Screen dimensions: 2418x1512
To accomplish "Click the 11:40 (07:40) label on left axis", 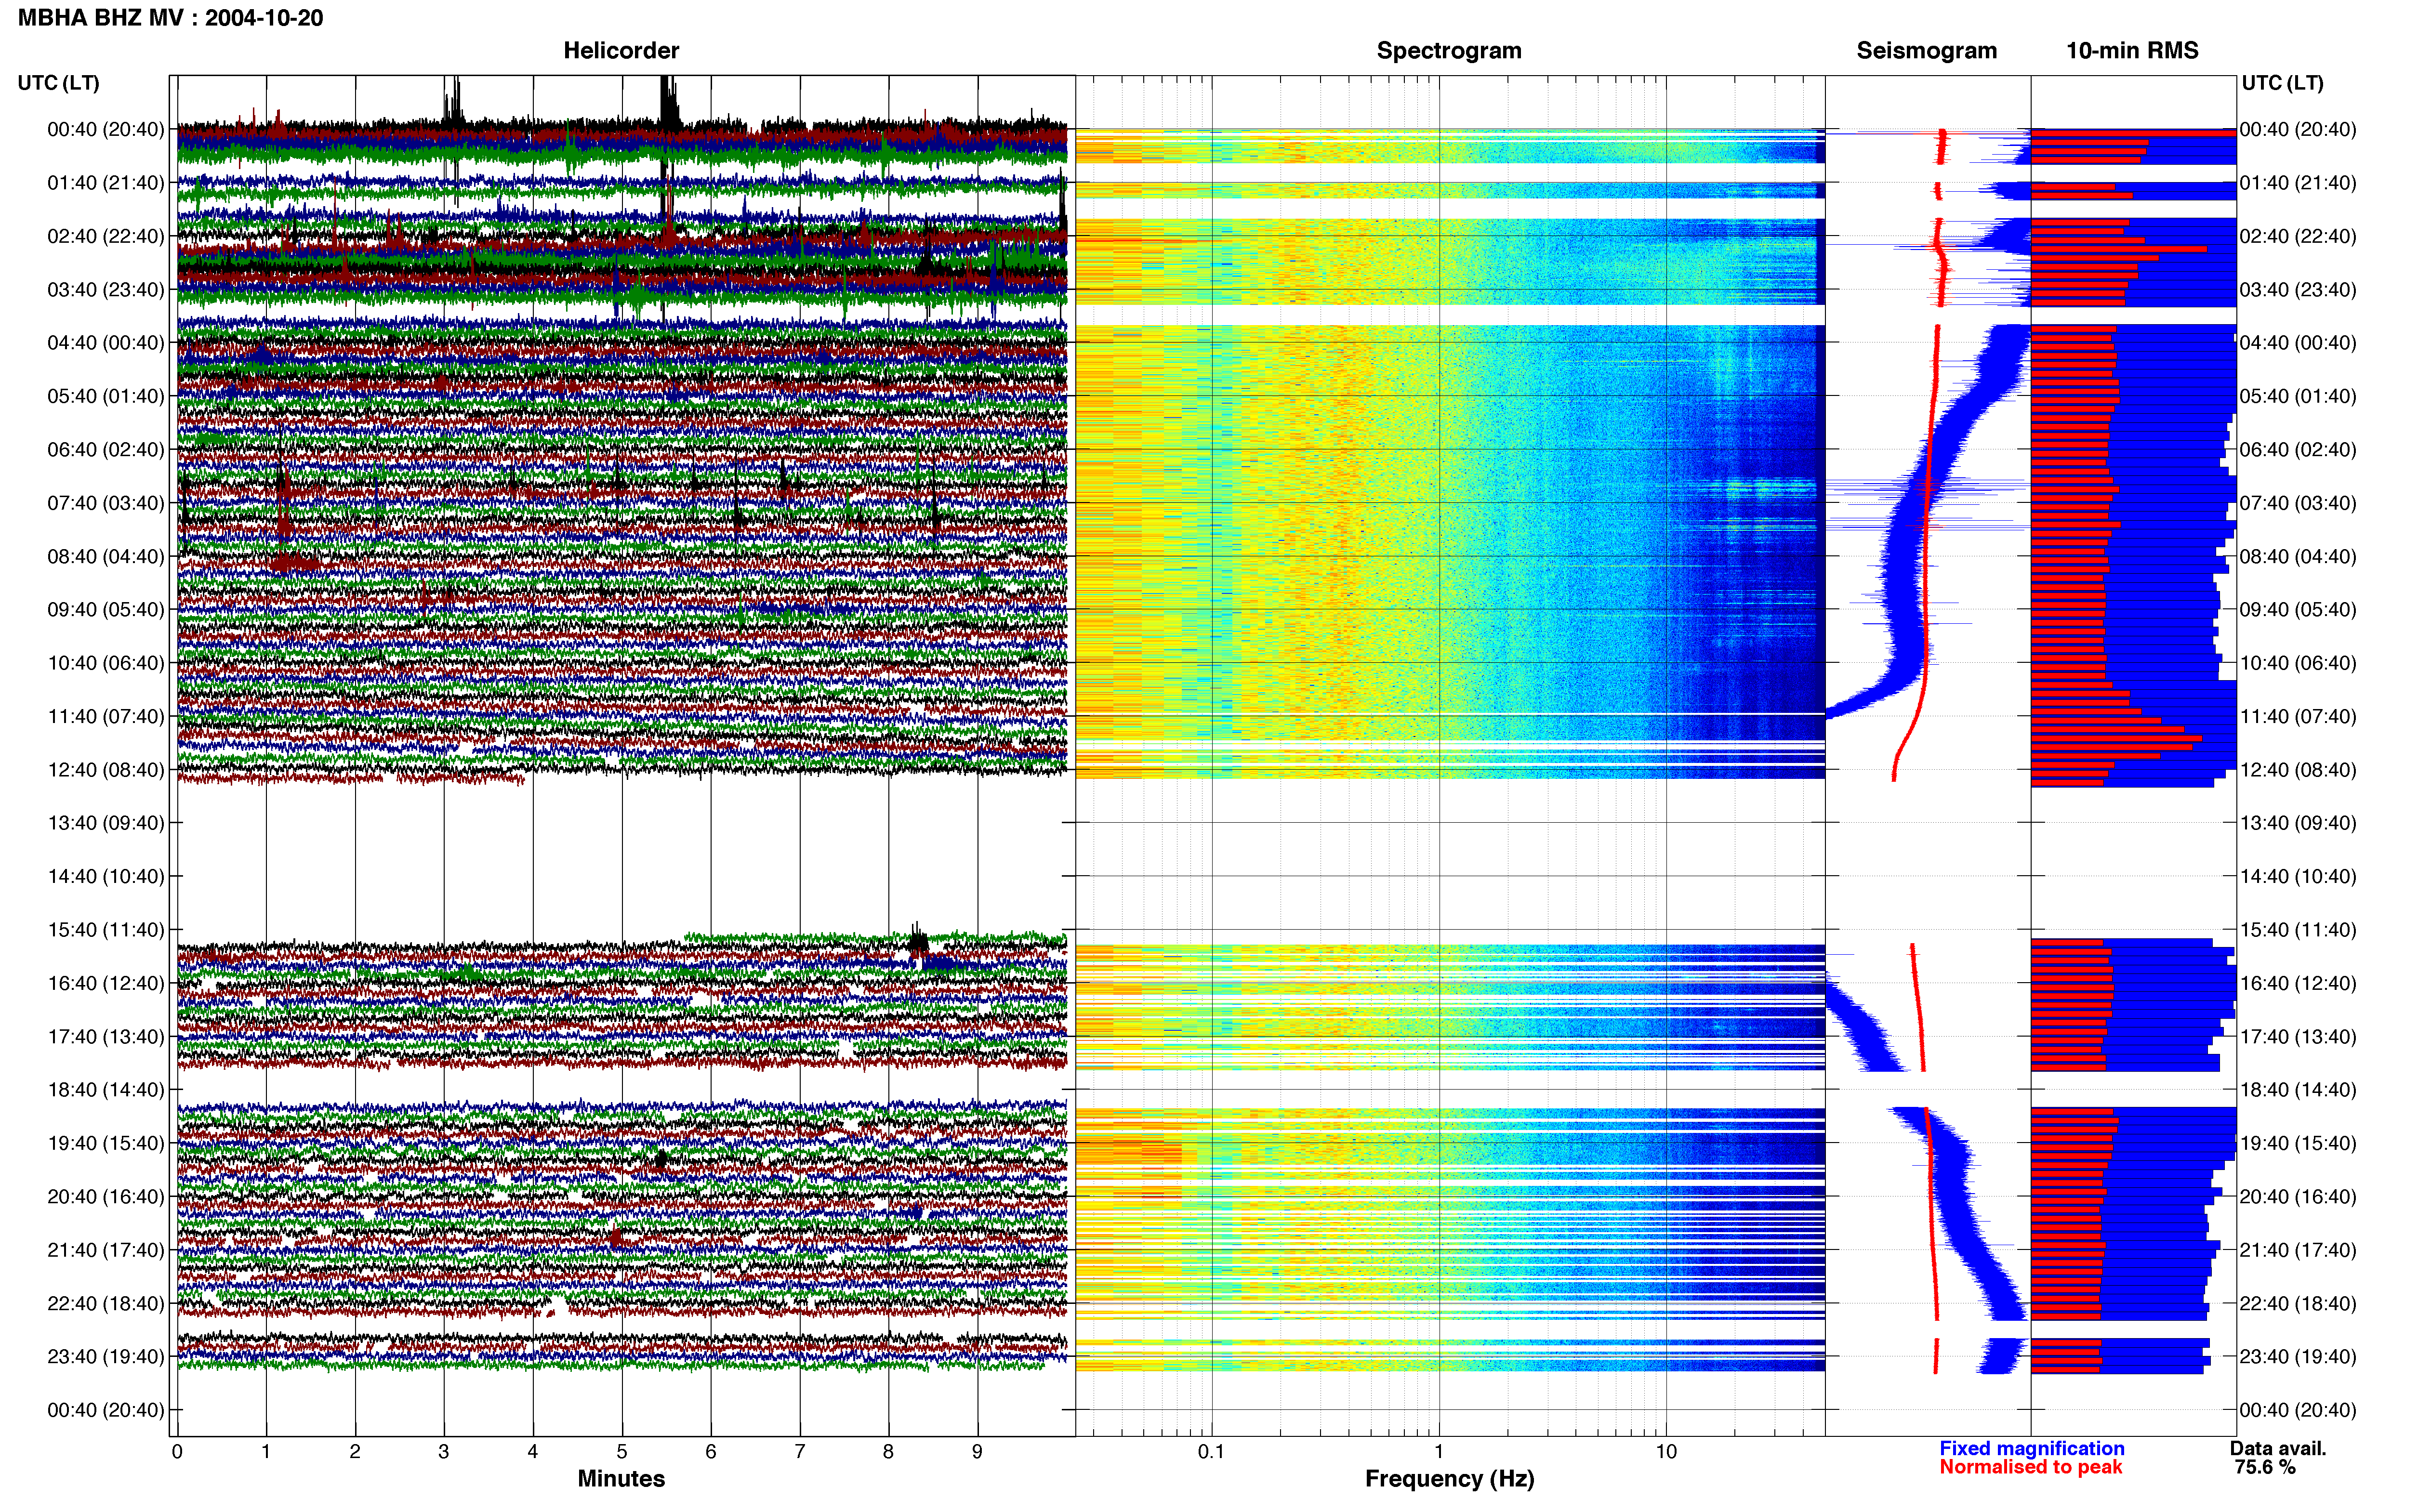I will [x=105, y=716].
